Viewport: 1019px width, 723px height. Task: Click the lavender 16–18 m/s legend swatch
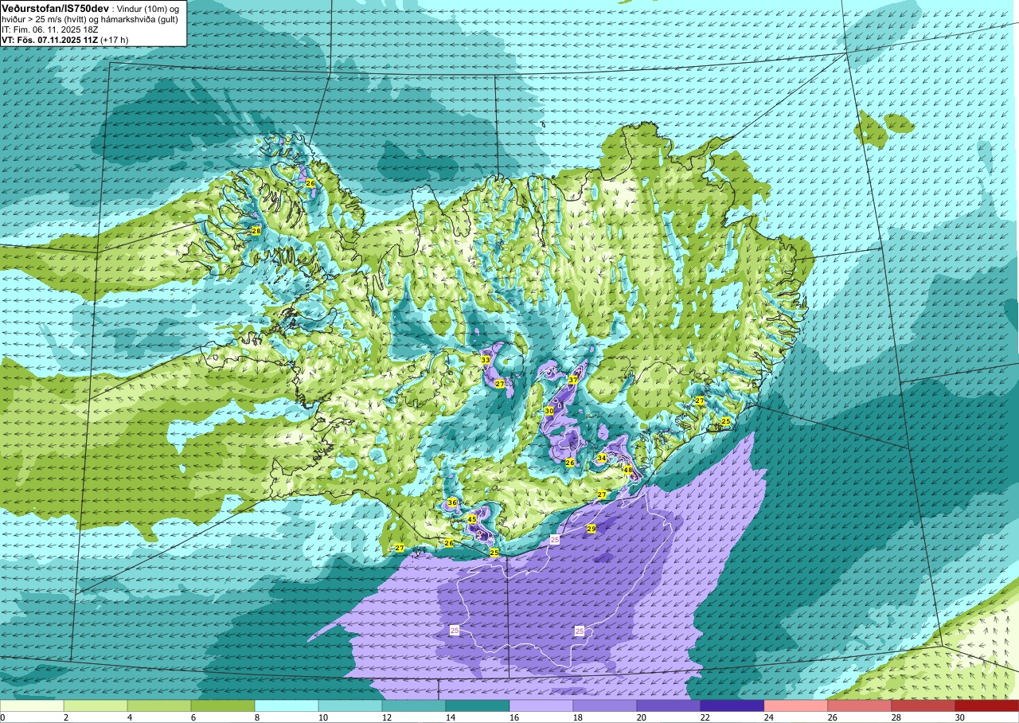click(541, 705)
